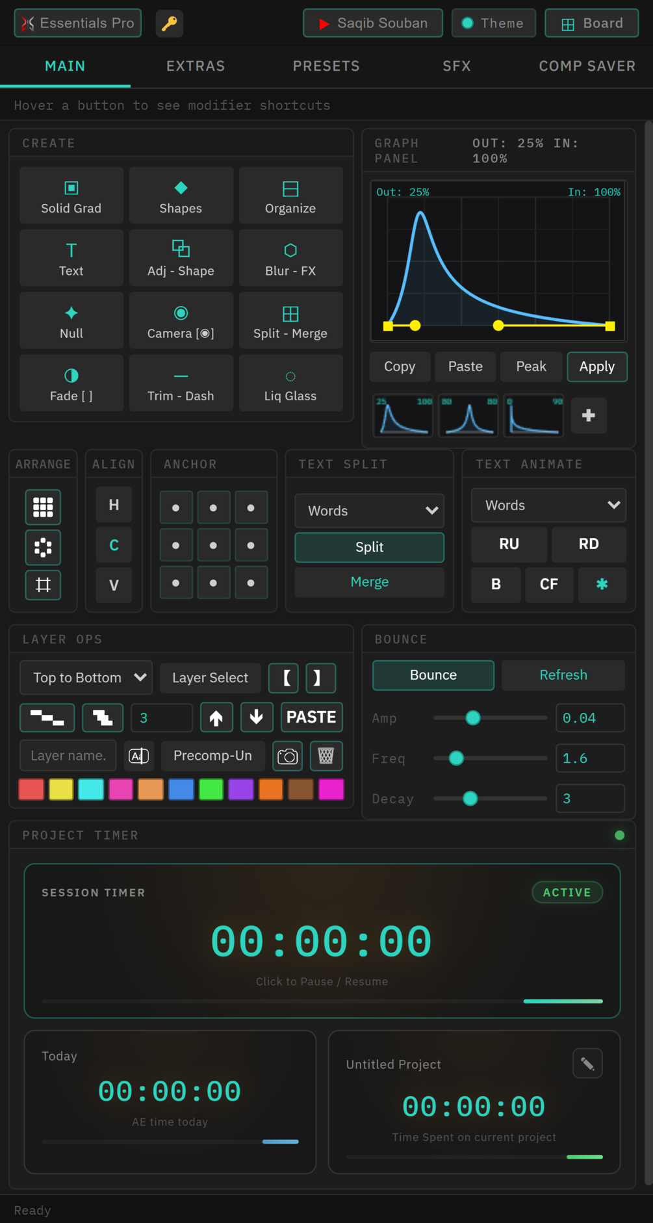
Task: Add a Camera layer
Action: point(181,320)
